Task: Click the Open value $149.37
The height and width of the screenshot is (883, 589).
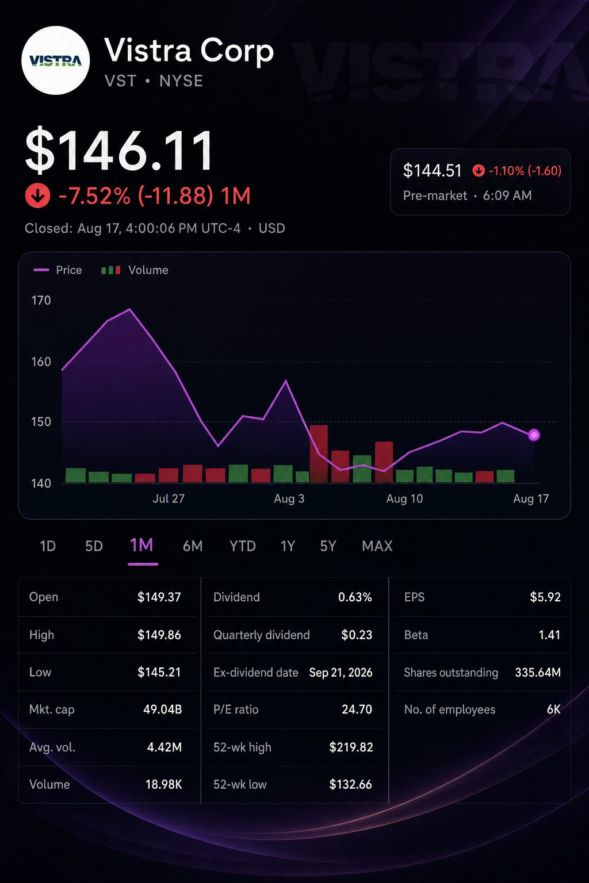Action: (159, 597)
